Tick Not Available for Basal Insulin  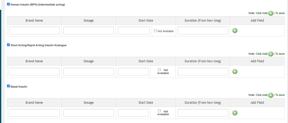pos(159,111)
